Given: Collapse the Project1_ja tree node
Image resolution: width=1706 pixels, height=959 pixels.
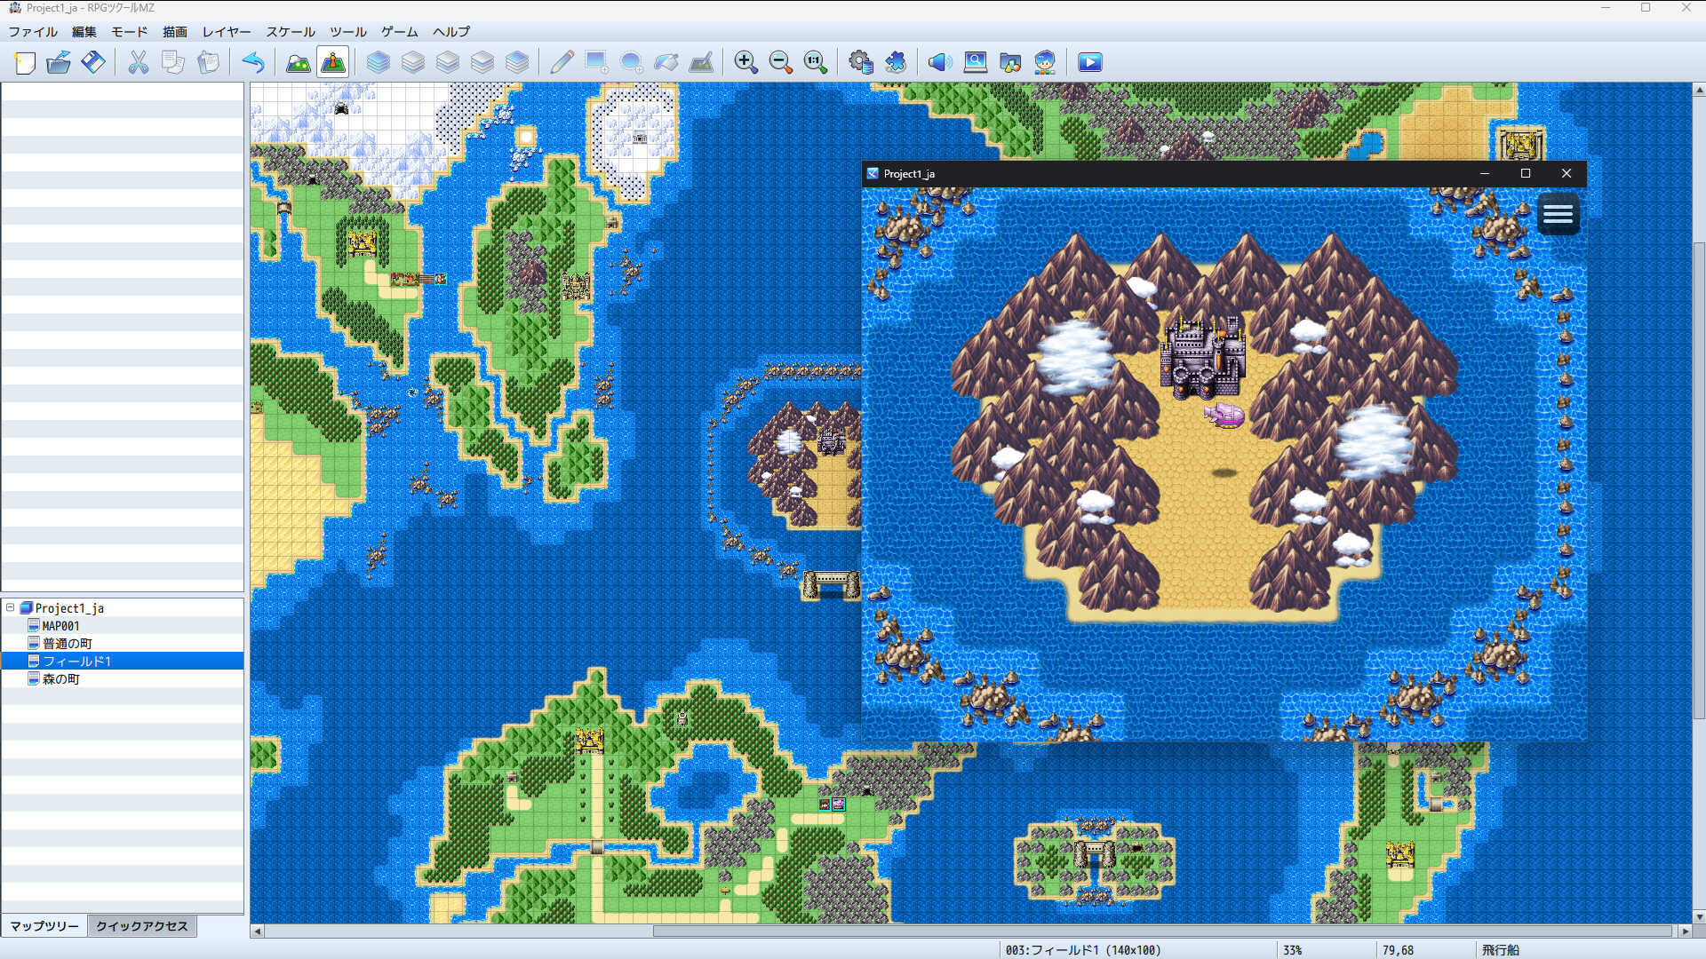Looking at the screenshot, I should 8,607.
